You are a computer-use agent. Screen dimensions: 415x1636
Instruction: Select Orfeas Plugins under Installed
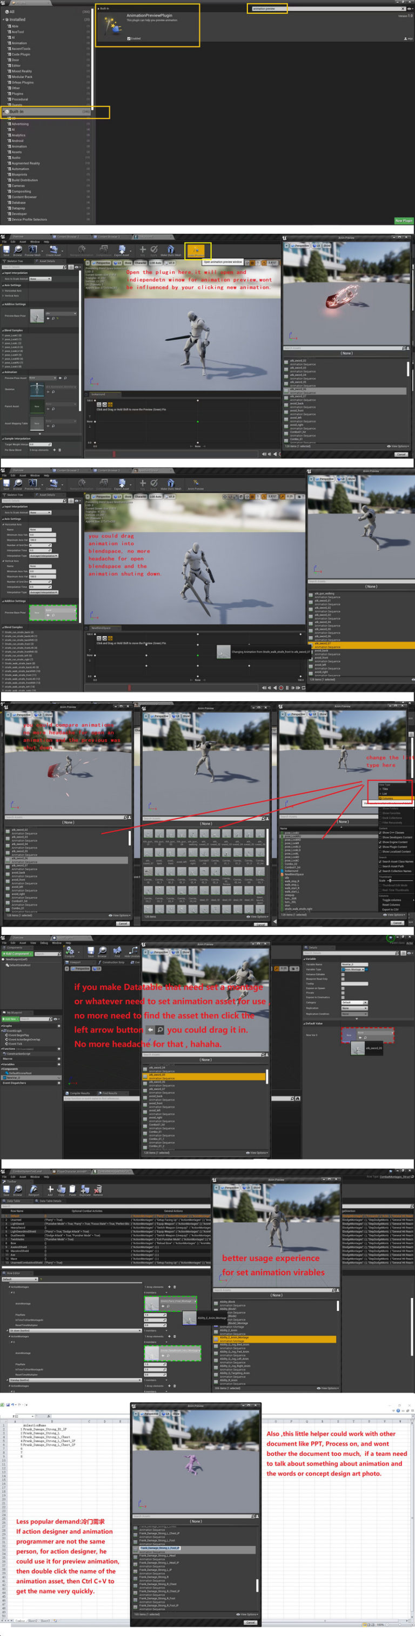pos(22,82)
